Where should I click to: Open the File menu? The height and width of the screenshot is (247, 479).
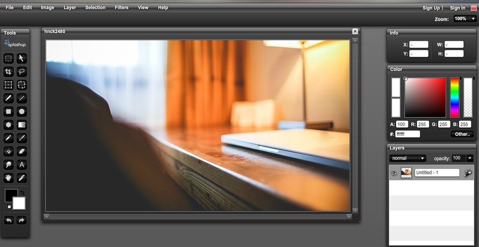point(9,7)
